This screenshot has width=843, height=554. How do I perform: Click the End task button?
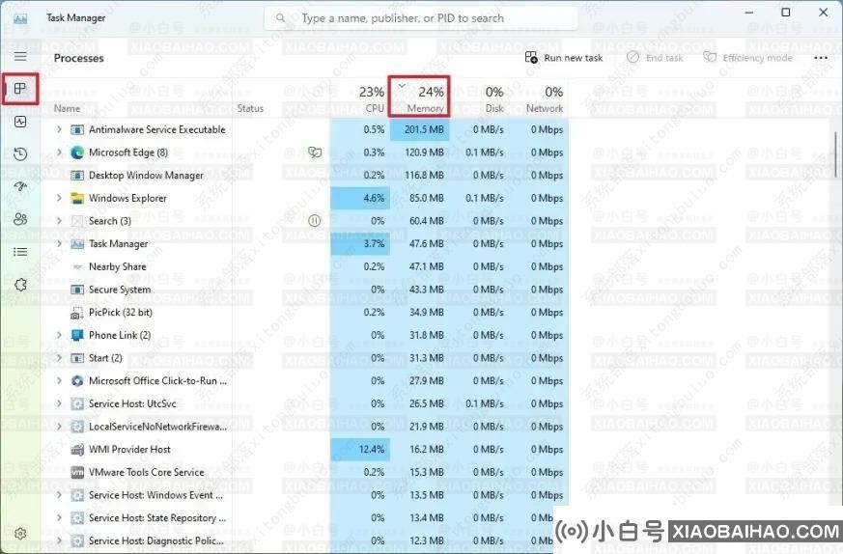[x=656, y=58]
